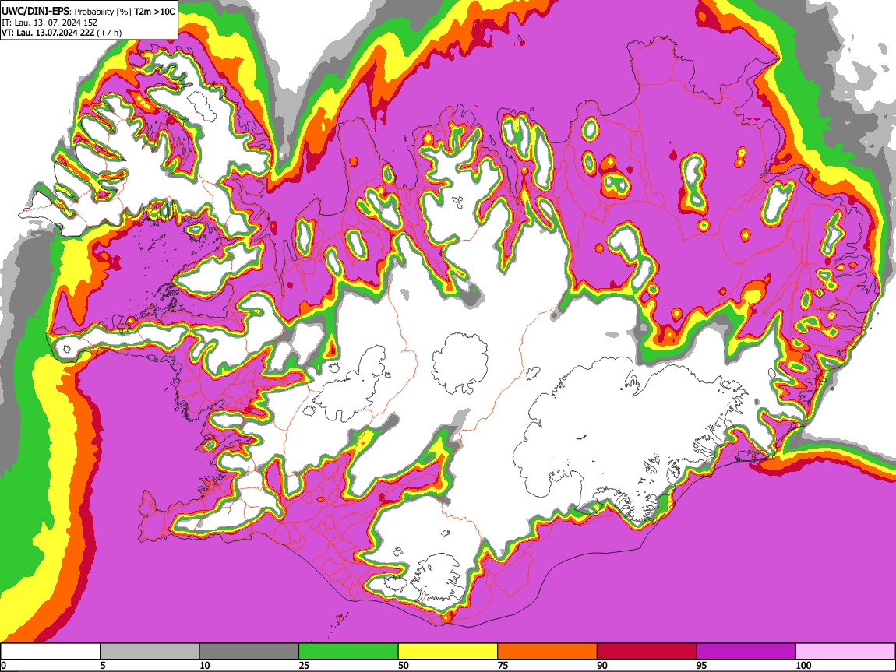The height and width of the screenshot is (672, 896).
Task: Click legend value 90
Action: tap(603, 665)
